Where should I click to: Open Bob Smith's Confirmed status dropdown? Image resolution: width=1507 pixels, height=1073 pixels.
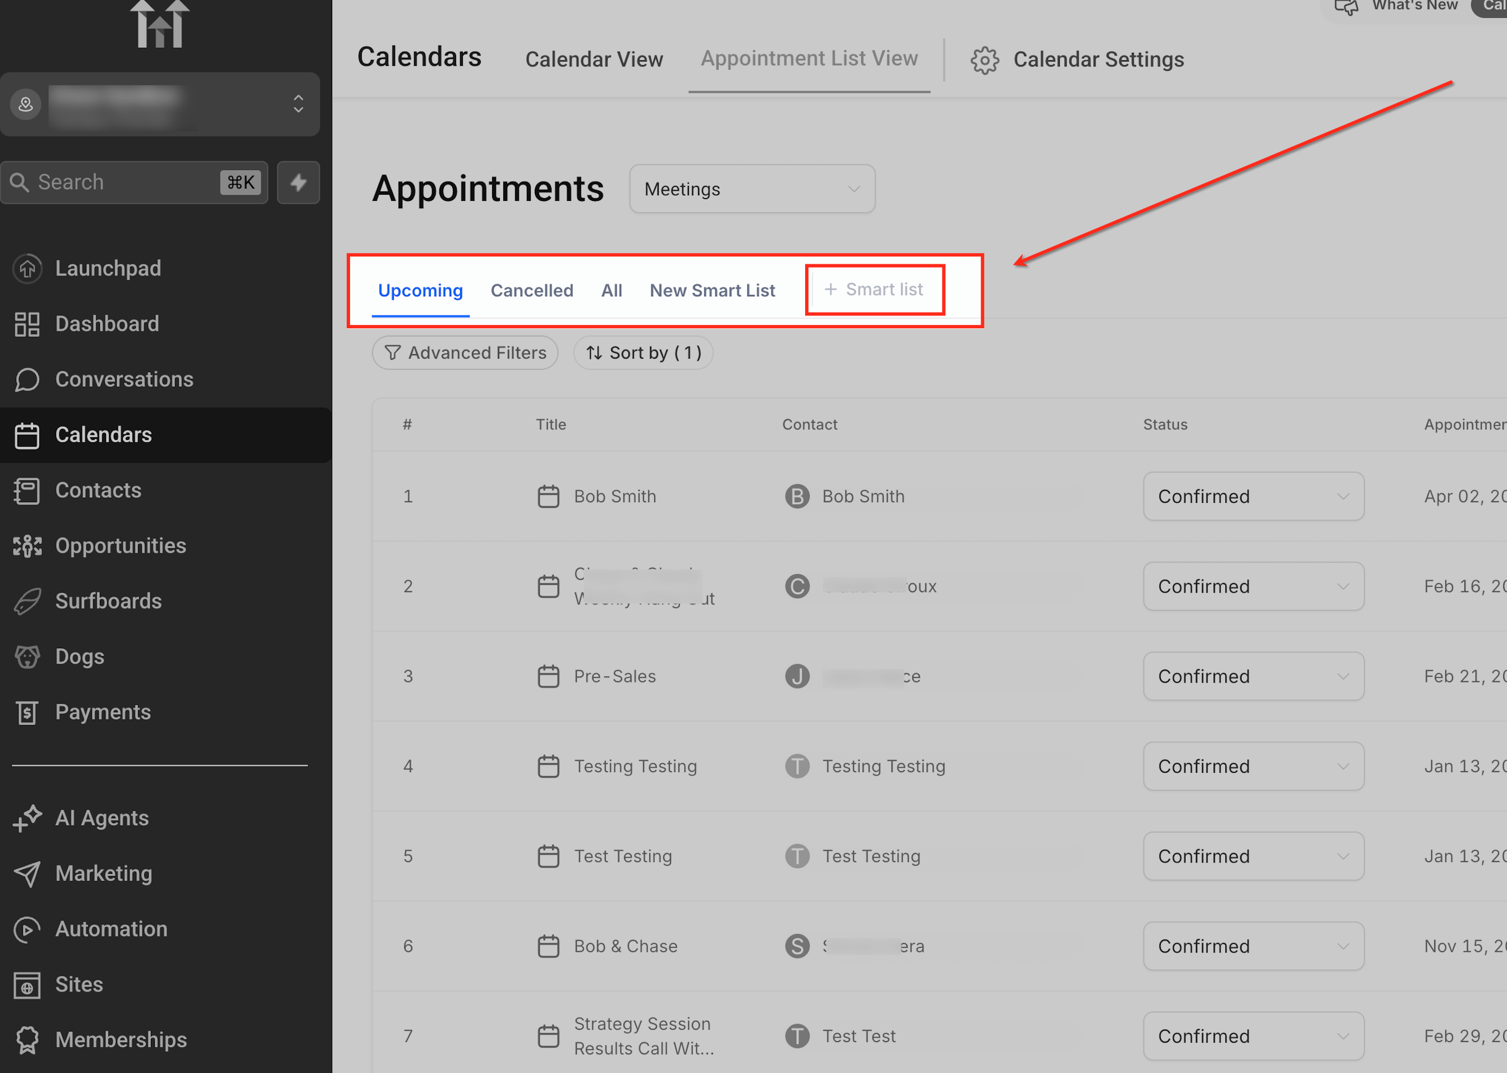(x=1253, y=496)
